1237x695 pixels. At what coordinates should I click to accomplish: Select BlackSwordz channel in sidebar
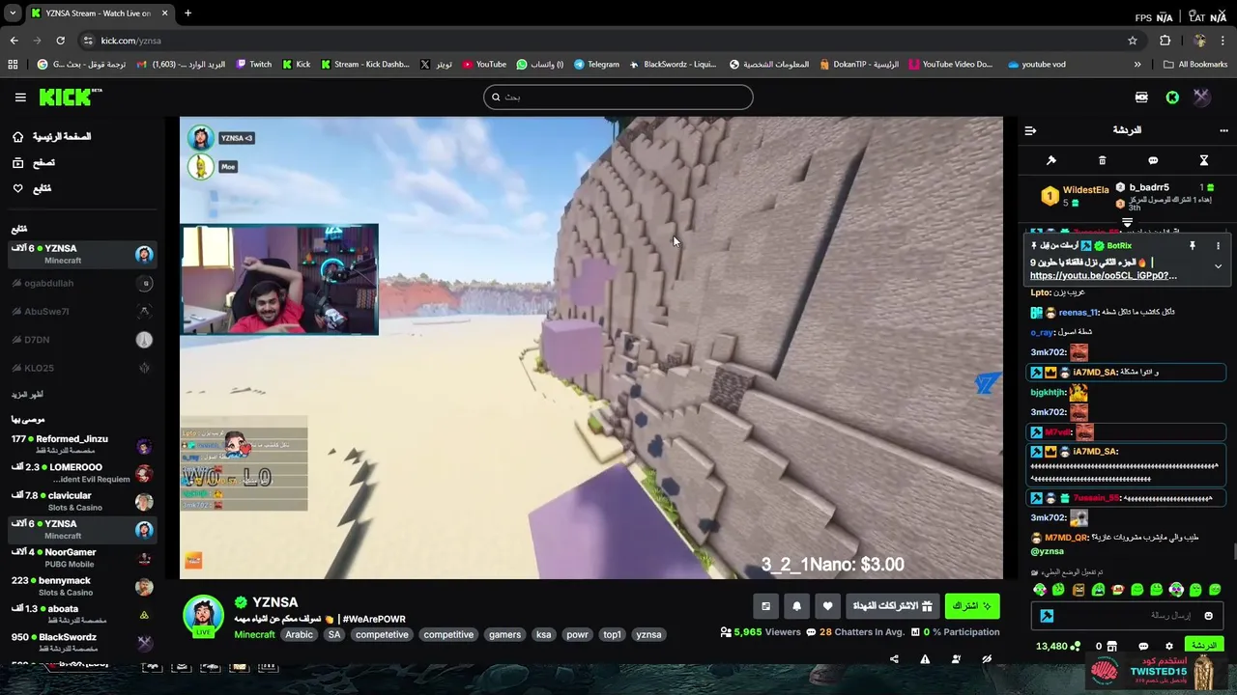(82, 642)
